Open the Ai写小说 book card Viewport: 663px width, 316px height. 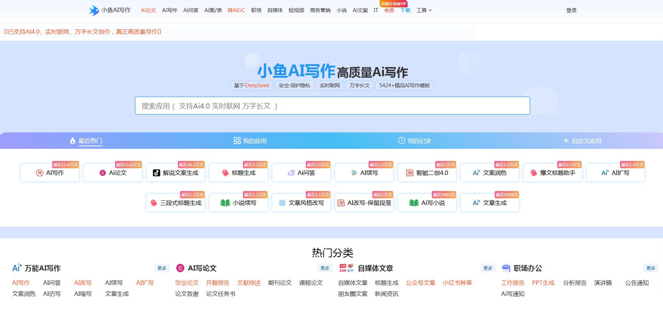click(427, 203)
